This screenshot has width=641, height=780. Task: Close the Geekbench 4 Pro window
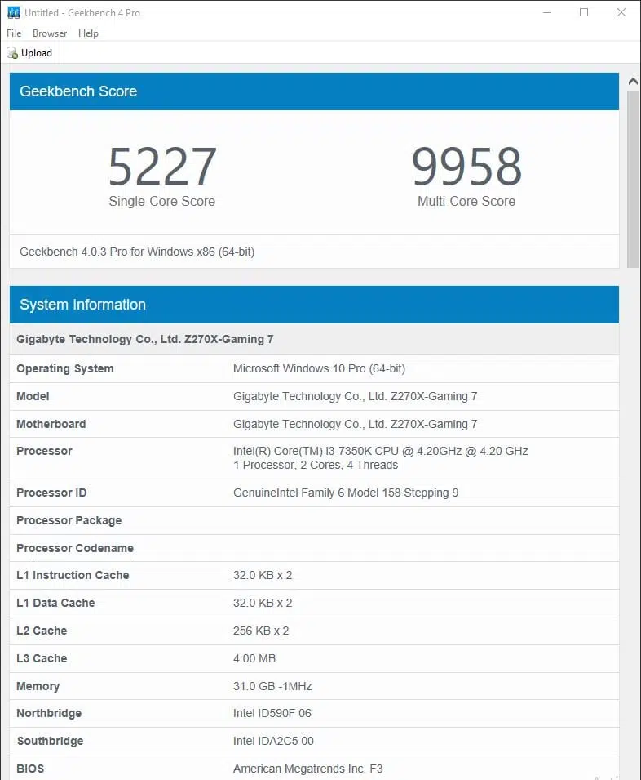[621, 12]
